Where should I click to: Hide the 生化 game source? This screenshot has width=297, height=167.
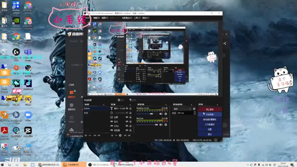(127, 122)
